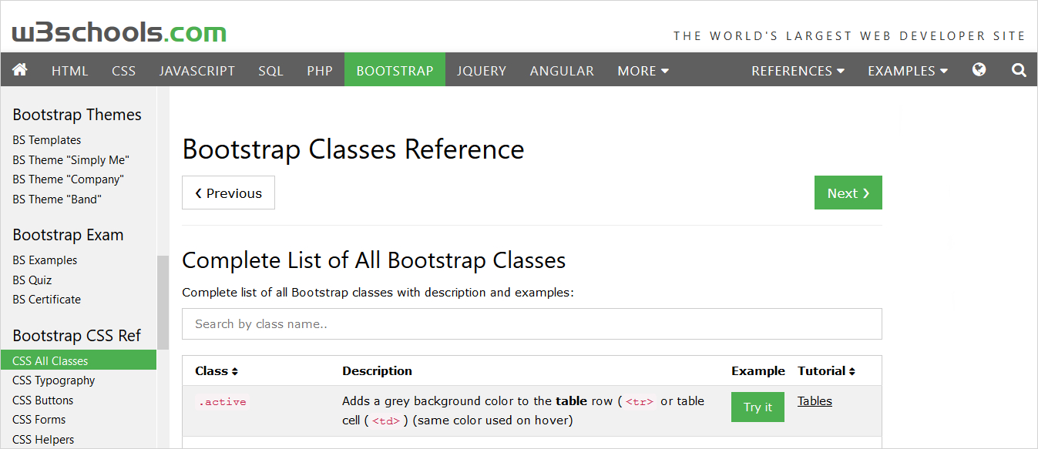Screen dimensions: 1038x449
Task: Open the REFERENCES dropdown
Action: [x=798, y=71]
